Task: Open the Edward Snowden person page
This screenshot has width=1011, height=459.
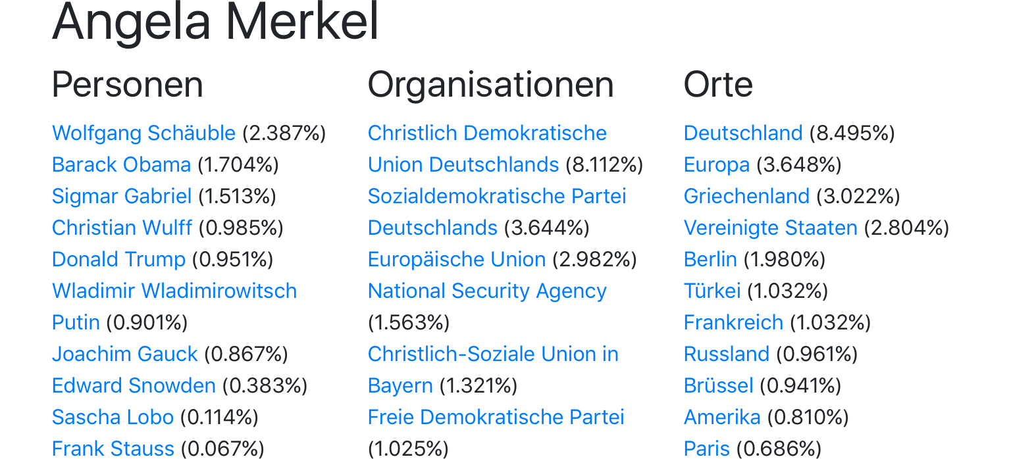Action: coord(134,386)
